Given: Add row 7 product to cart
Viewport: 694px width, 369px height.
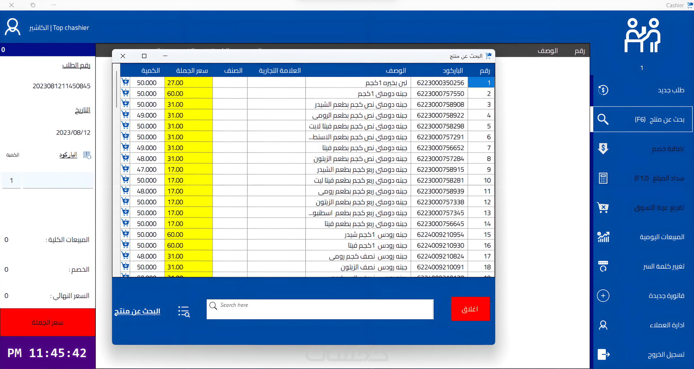Looking at the screenshot, I should pyautogui.click(x=125, y=147).
